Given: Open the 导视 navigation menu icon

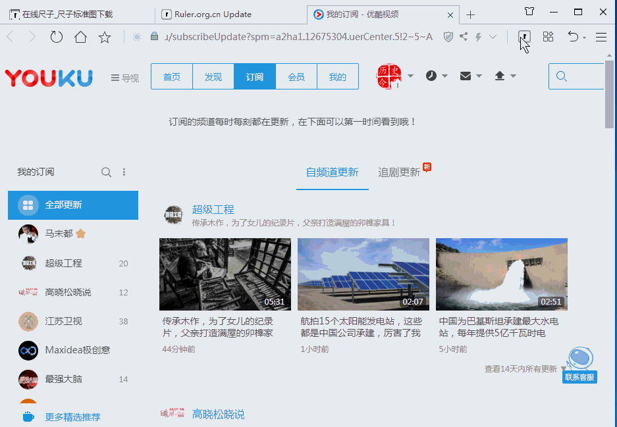Looking at the screenshot, I should pyautogui.click(x=115, y=78).
